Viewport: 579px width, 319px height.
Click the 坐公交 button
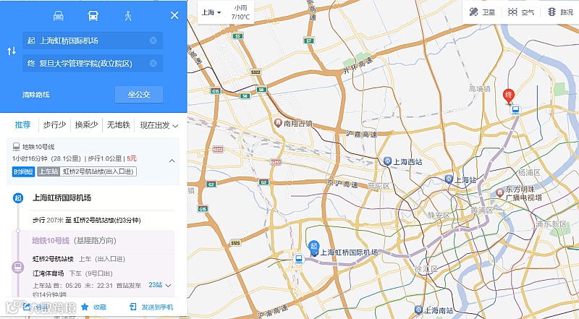coord(139,95)
